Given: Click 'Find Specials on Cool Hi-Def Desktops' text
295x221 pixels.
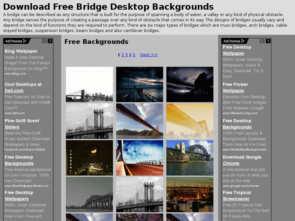Looking at the screenshot, I should (x=28, y=102).
